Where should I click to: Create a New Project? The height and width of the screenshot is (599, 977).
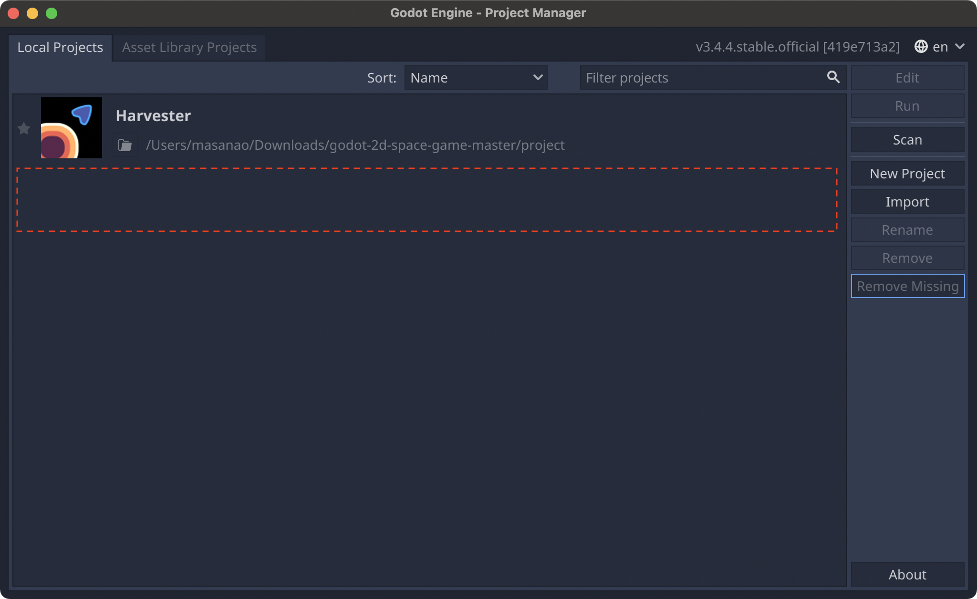[x=907, y=174]
